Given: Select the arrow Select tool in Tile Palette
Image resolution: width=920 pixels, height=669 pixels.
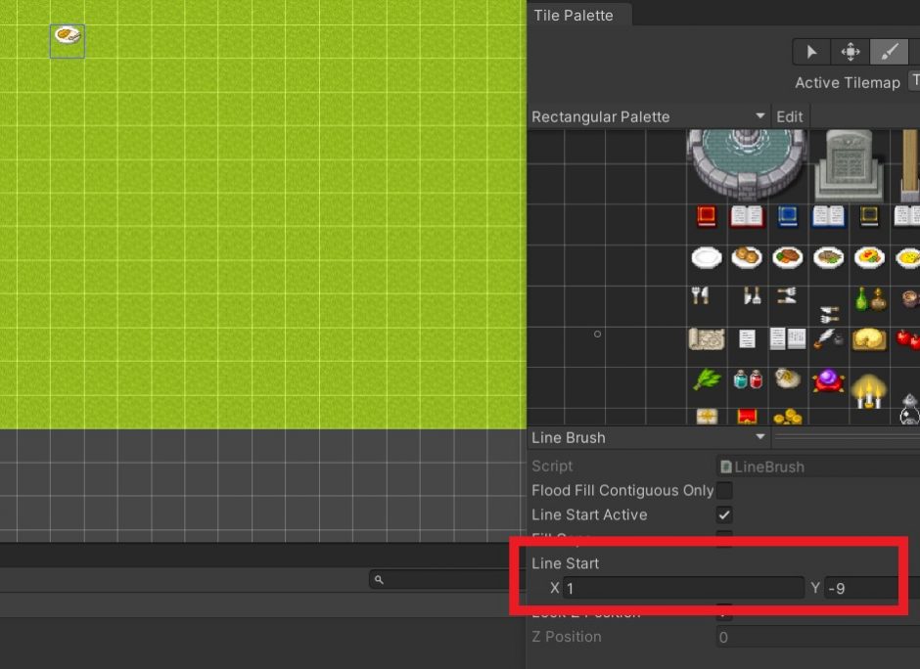Looking at the screenshot, I should [810, 51].
